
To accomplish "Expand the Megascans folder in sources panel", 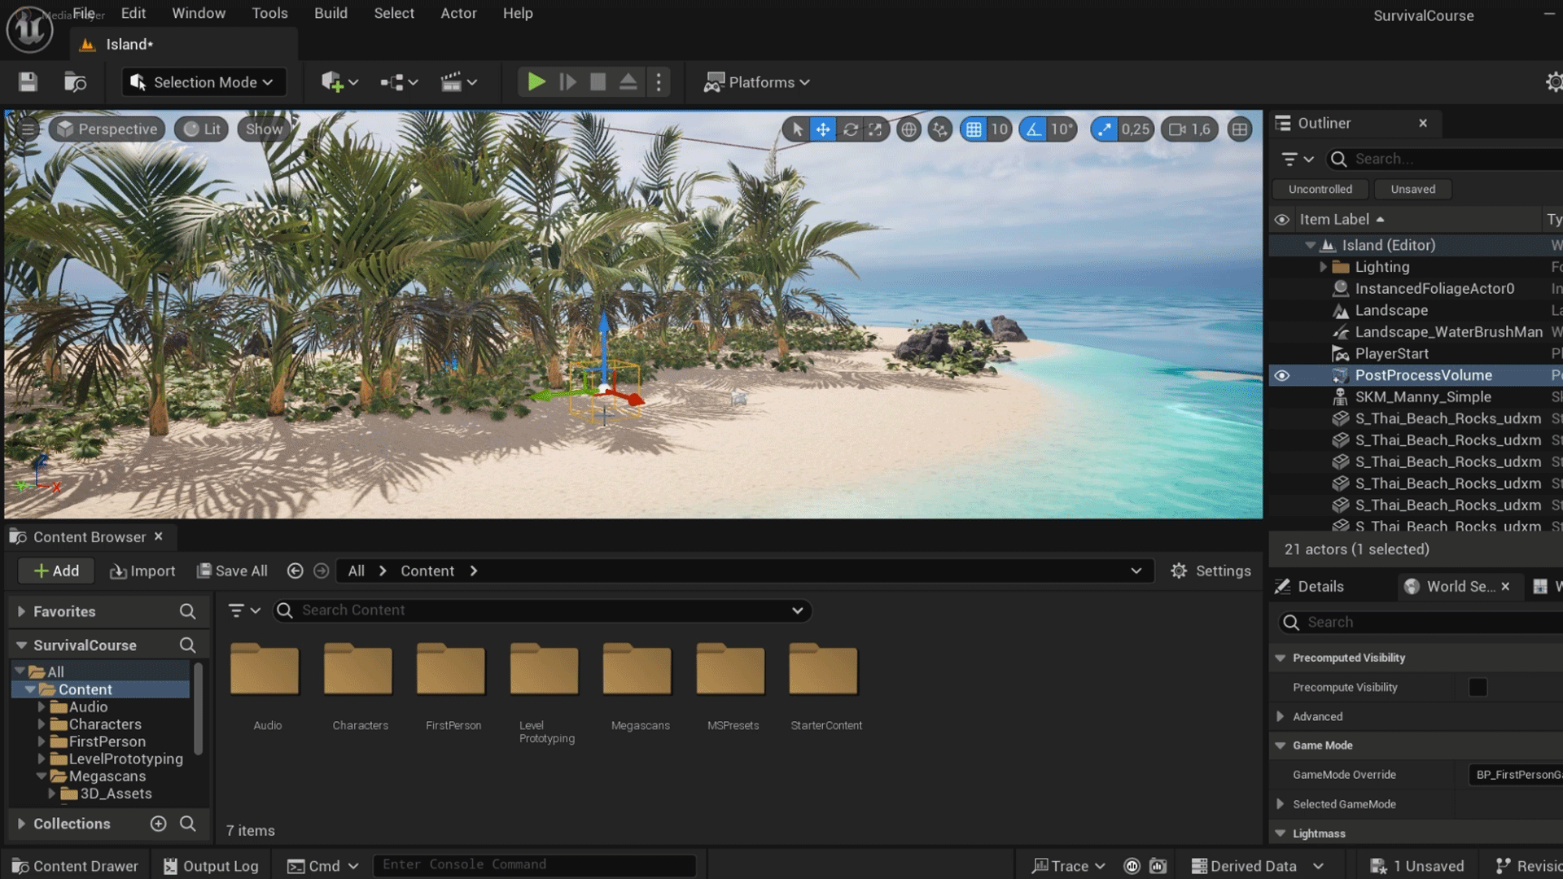I will click(x=41, y=776).
